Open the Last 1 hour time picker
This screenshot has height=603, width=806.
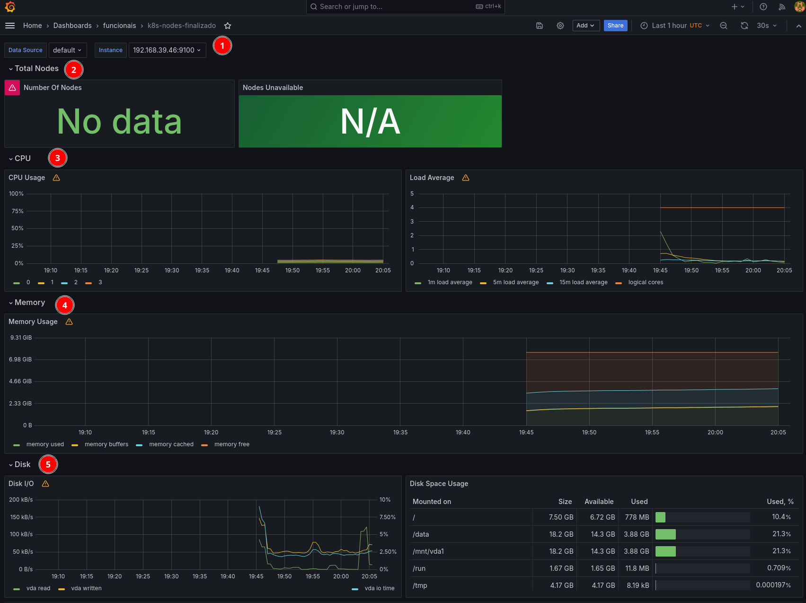pyautogui.click(x=675, y=26)
